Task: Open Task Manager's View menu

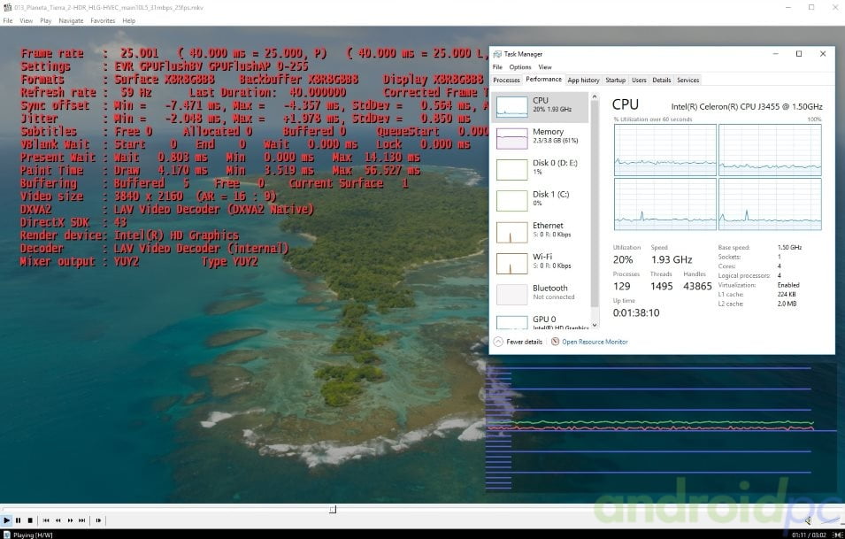Action: click(545, 67)
